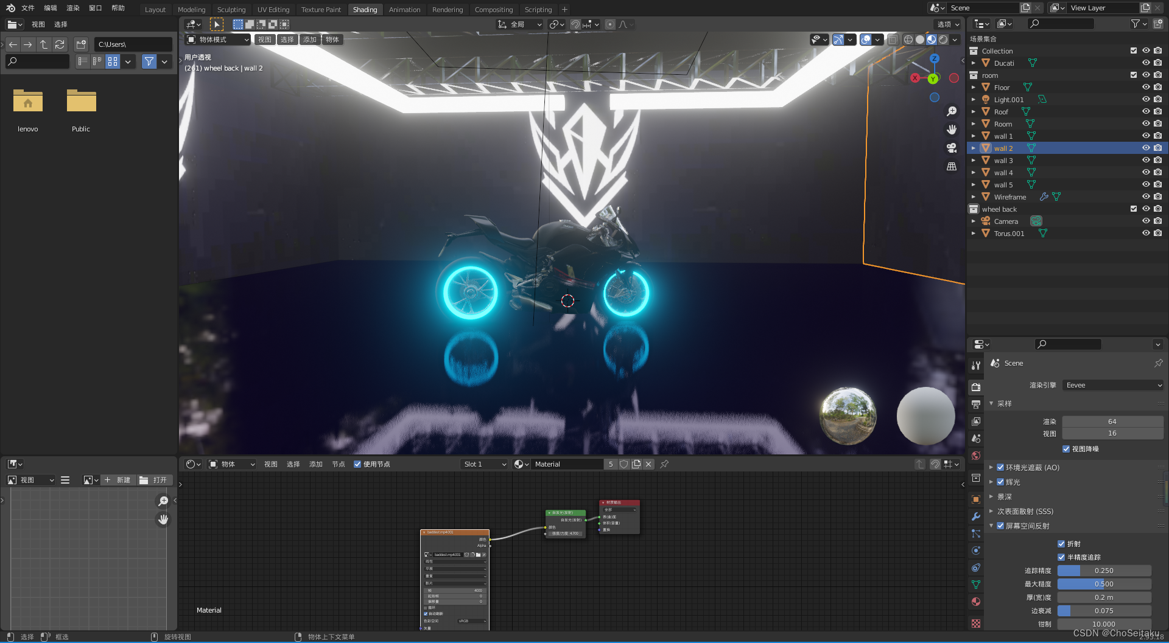
Task: Switch to UV Editing workspace tab
Action: 273,10
